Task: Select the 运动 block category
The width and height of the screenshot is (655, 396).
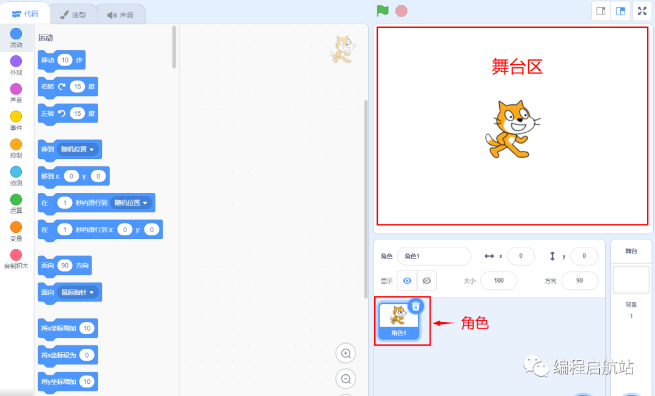Action: pos(16,38)
